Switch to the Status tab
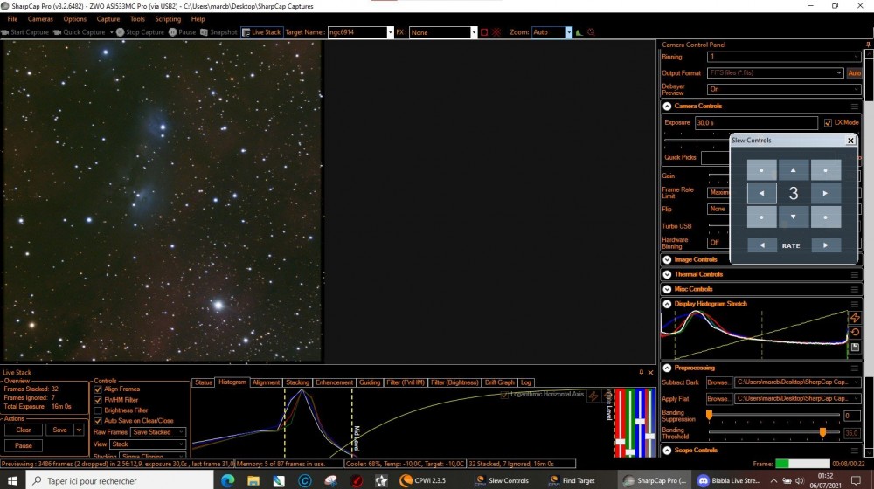Screen dimensions: 874x489 pos(204,382)
